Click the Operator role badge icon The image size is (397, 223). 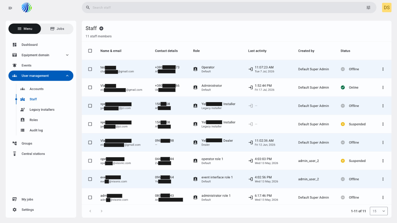tap(195, 69)
